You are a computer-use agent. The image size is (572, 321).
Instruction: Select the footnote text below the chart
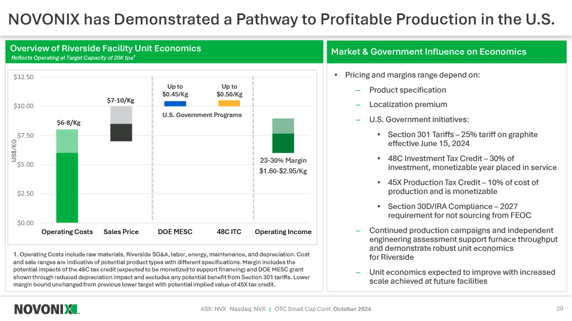tap(162, 269)
